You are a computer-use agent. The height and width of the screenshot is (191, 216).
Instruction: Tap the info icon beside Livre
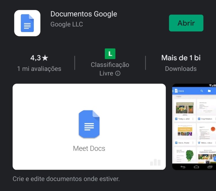(x=118, y=73)
